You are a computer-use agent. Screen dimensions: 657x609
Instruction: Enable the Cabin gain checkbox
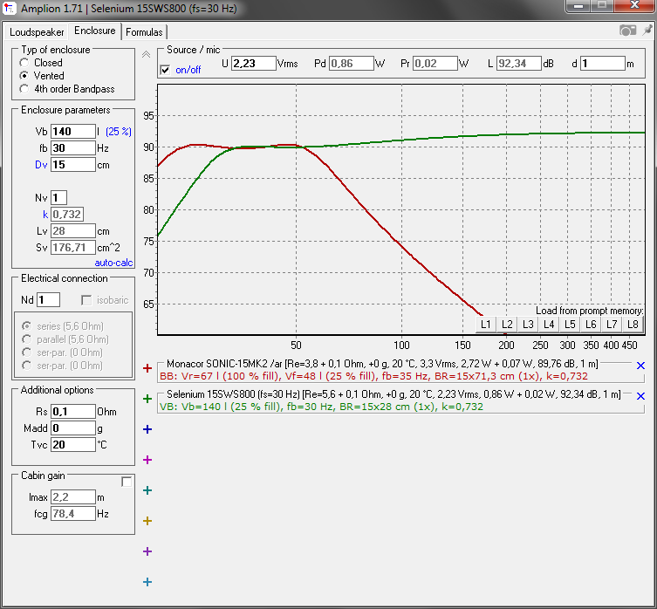tap(127, 482)
